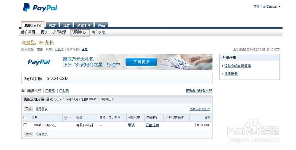The image size is (296, 150).
Task: Switch to the 我的PayPal tab
Action: tap(33, 25)
